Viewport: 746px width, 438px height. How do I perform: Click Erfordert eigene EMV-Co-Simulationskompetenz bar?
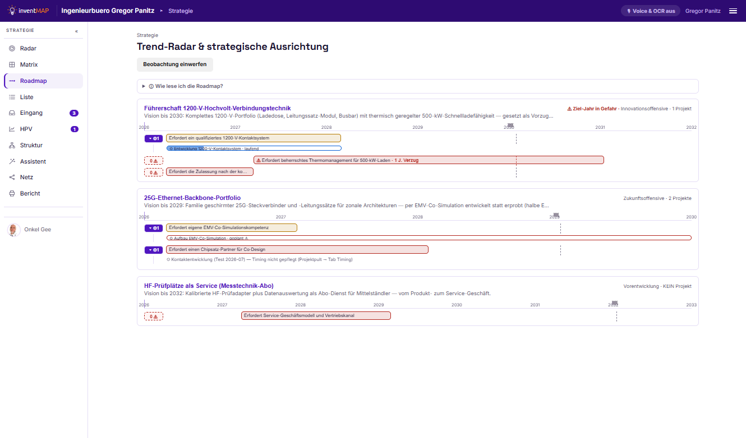(x=232, y=228)
